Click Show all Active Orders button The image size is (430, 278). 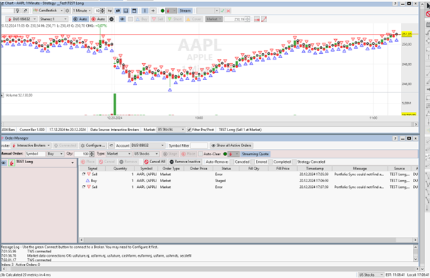coord(232,145)
